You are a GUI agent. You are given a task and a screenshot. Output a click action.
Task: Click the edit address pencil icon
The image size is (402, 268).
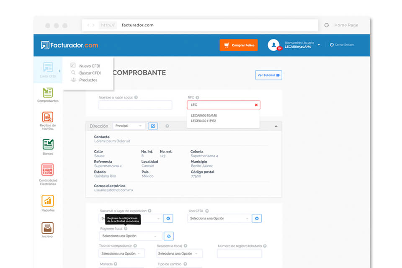tap(153, 126)
